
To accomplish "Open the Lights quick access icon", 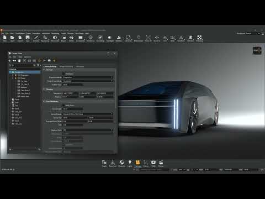I will point(130,164).
